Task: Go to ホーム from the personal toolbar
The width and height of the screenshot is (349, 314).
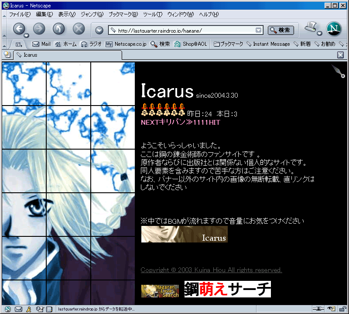Action: click(66, 44)
